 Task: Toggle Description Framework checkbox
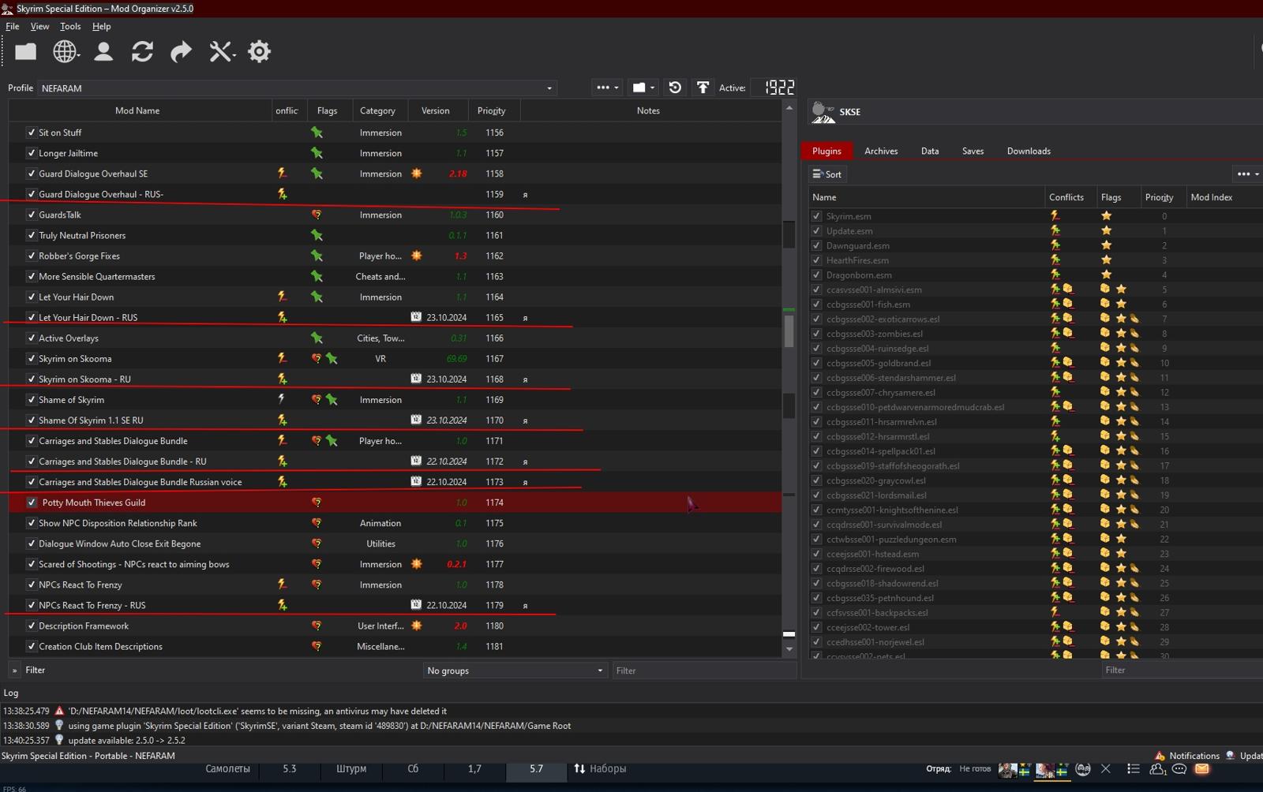coord(32,626)
